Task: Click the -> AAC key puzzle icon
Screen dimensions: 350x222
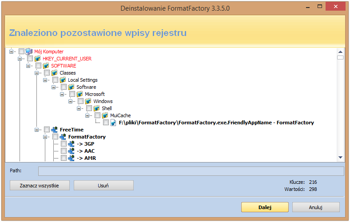Action: pos(71,151)
